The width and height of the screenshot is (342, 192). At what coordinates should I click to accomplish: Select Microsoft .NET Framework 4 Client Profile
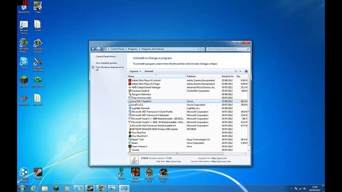[188, 111]
